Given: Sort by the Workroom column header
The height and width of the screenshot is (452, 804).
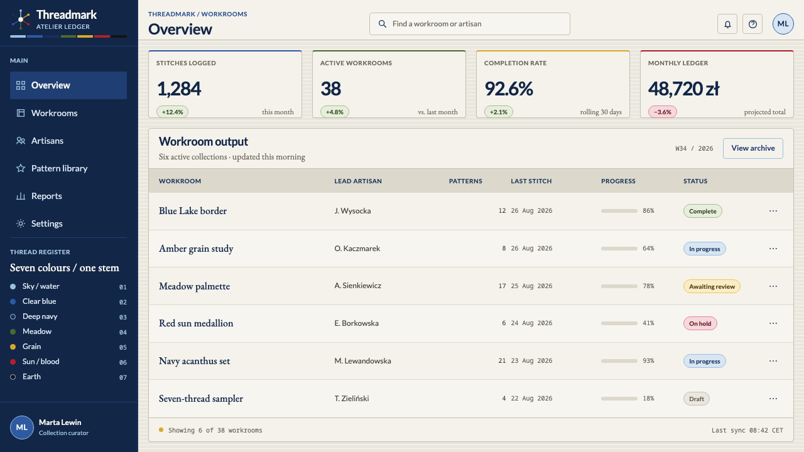Looking at the screenshot, I should pyautogui.click(x=180, y=181).
